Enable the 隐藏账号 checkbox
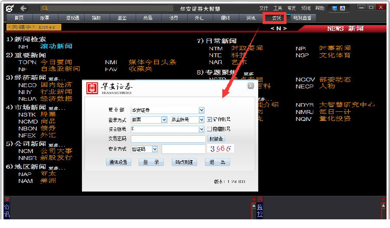 [x=210, y=129]
